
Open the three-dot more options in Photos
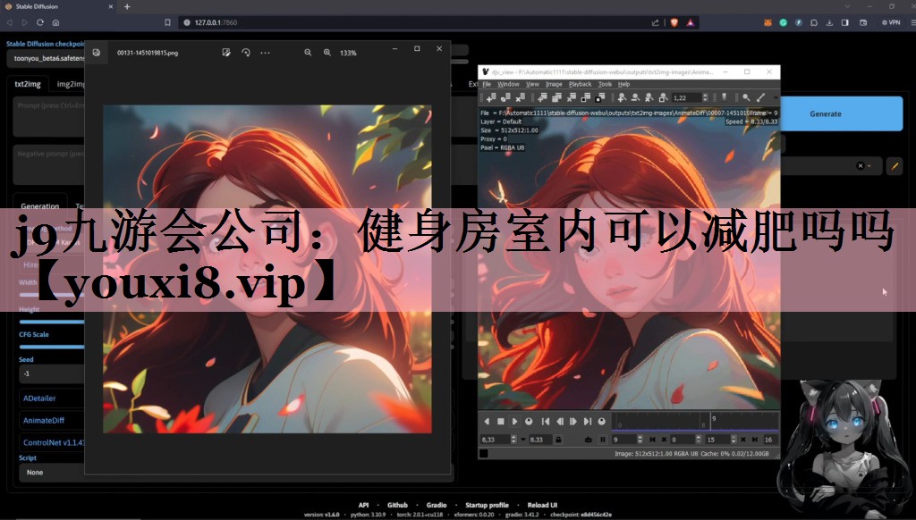[x=265, y=53]
